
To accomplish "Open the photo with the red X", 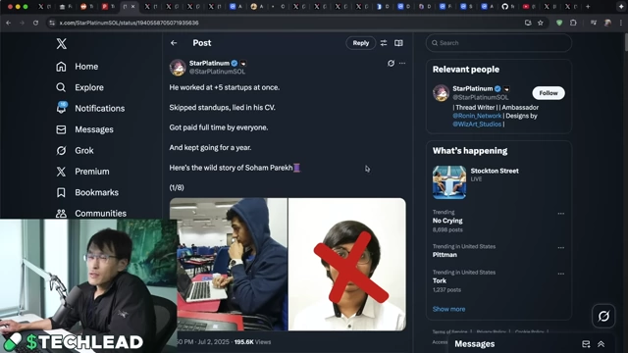I will pos(347,264).
